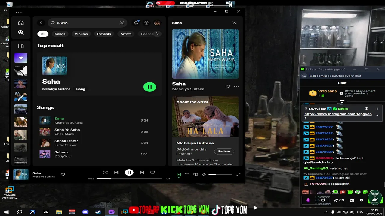Pause the Saha row in Songs list
The width and height of the screenshot is (385, 216).
coord(45,120)
